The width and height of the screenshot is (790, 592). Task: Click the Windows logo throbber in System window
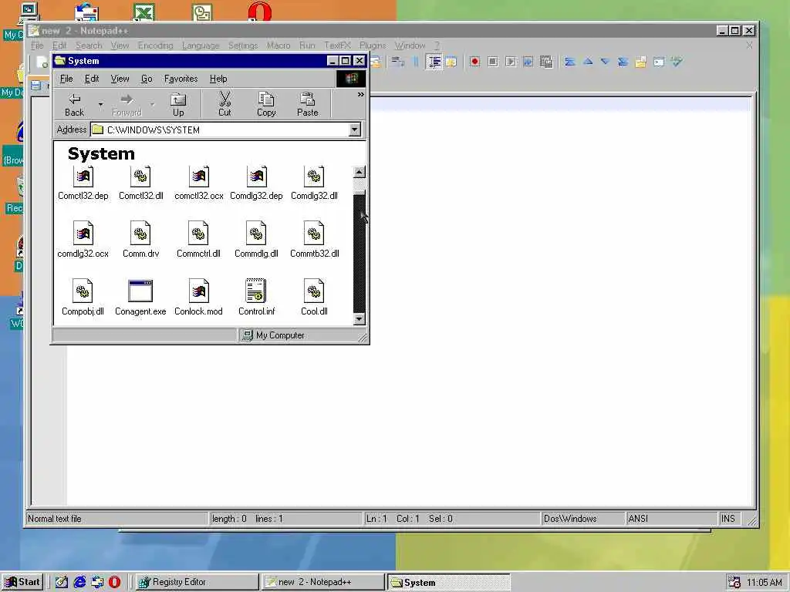click(351, 79)
